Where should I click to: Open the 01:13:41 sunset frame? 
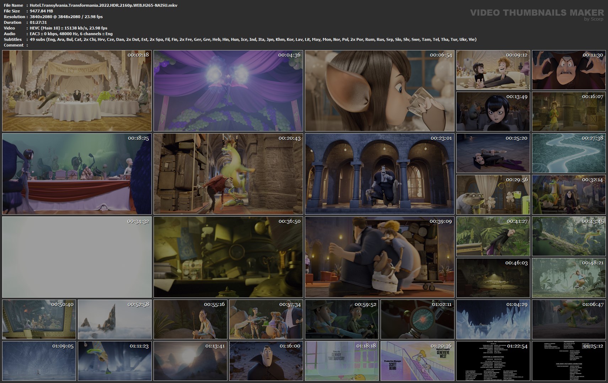point(190,361)
